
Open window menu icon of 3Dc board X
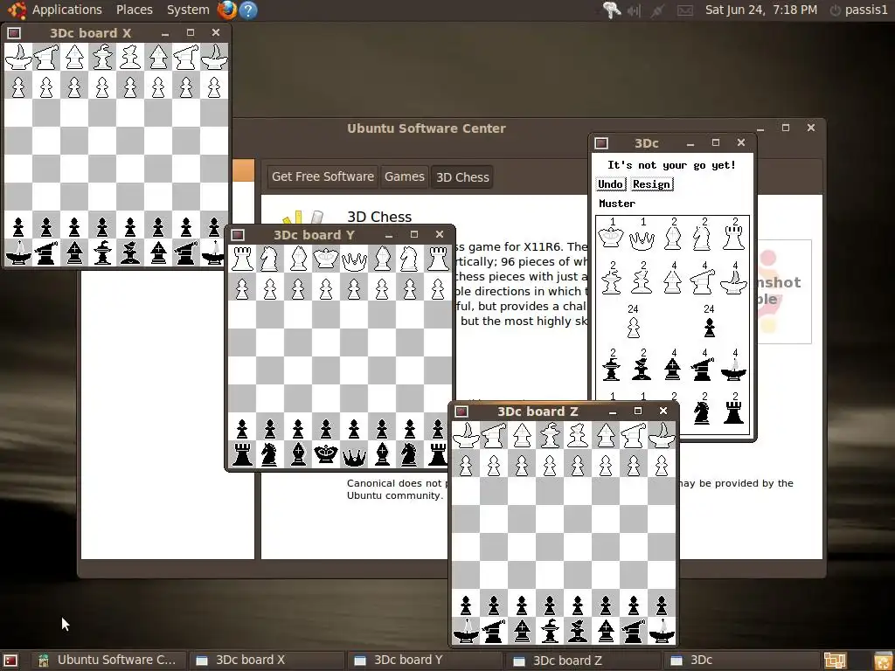pyautogui.click(x=14, y=33)
